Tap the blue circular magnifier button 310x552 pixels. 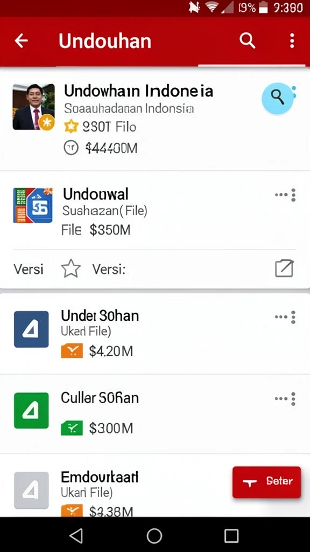pyautogui.click(x=278, y=99)
